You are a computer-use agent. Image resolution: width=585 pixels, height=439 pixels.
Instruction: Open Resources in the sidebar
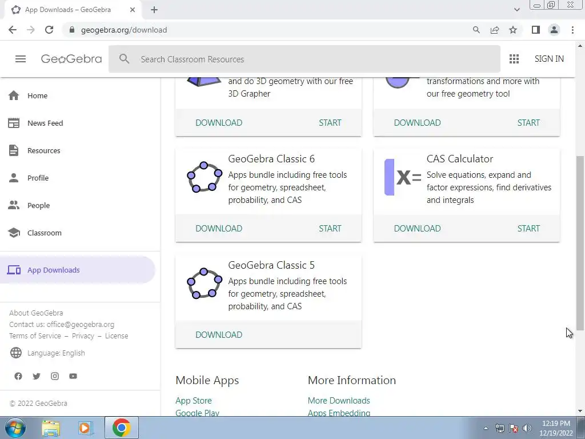pos(43,150)
